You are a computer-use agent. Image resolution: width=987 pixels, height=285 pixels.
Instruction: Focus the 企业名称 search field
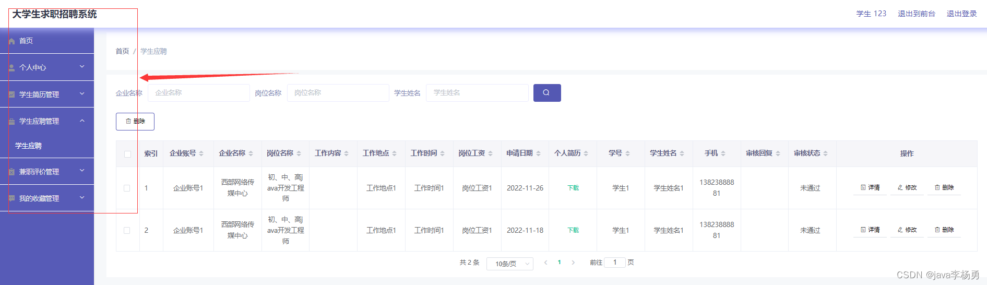coord(199,93)
